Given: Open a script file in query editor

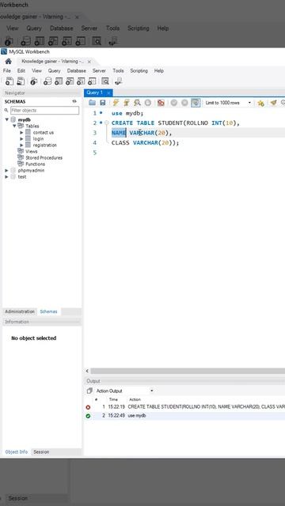Looking at the screenshot, I should tap(92, 103).
